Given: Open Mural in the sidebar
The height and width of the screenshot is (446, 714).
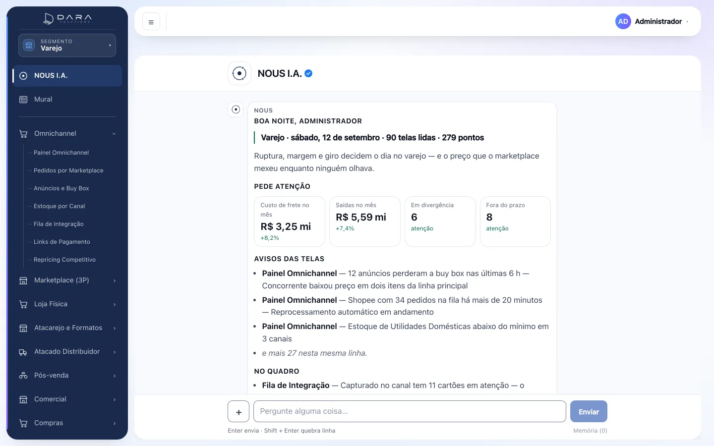Looking at the screenshot, I should click(67, 100).
